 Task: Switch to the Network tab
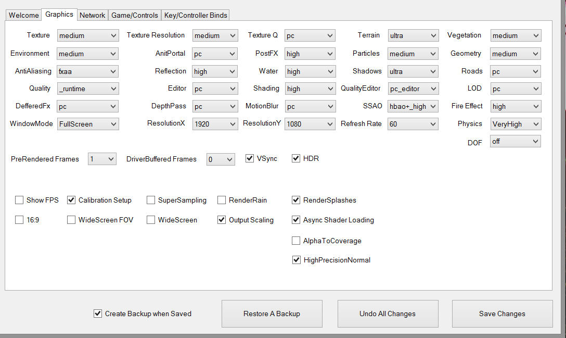[x=93, y=15]
